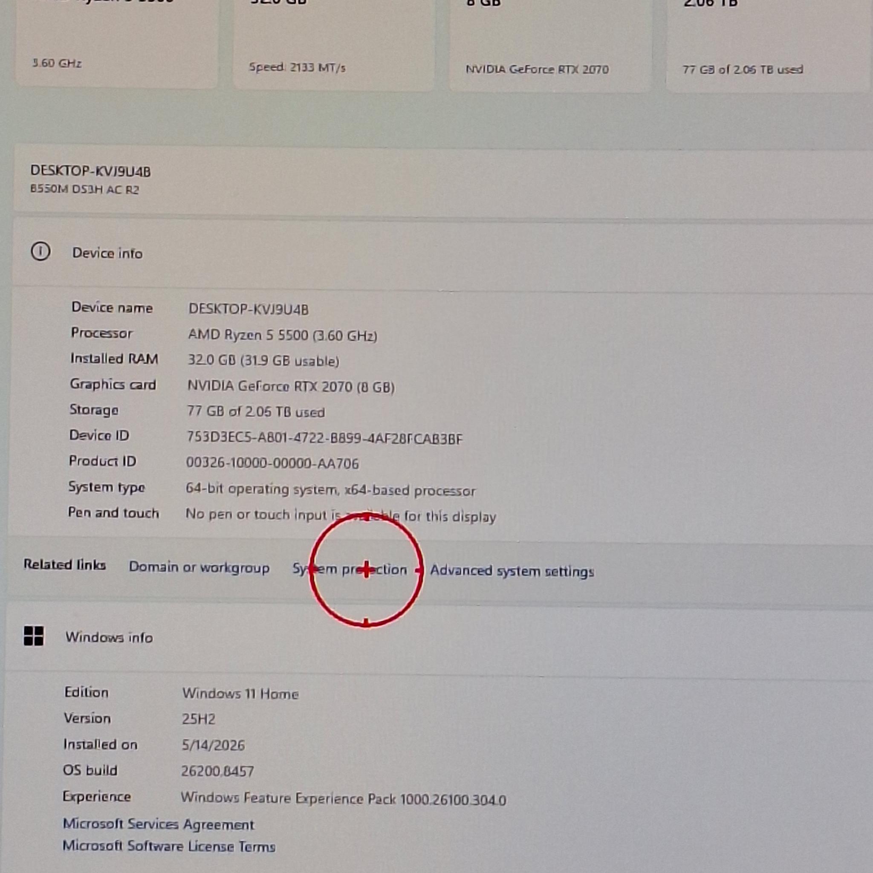Select graphics card value NVIDIA GeForce RTX 2070 (8 GB)
The width and height of the screenshot is (873, 873).
pos(291,386)
